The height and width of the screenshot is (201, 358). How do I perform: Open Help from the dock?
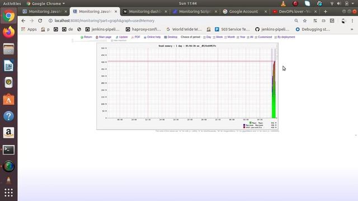(9, 116)
